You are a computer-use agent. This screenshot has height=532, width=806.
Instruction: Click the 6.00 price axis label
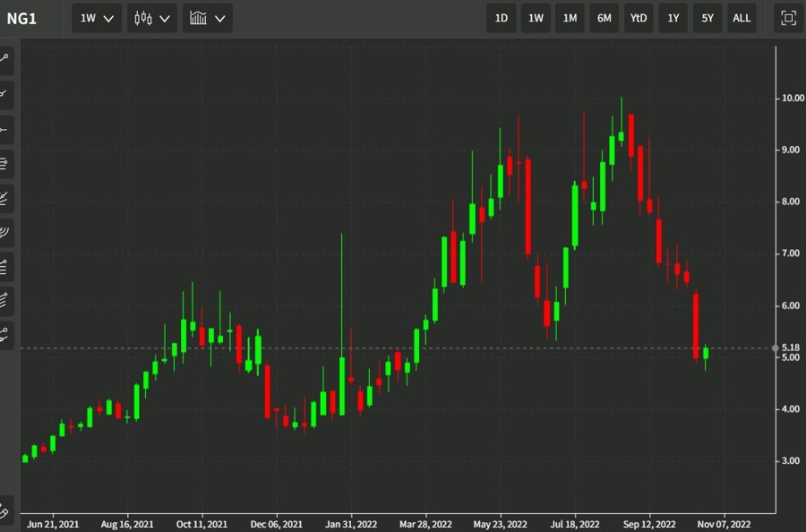[x=790, y=305]
